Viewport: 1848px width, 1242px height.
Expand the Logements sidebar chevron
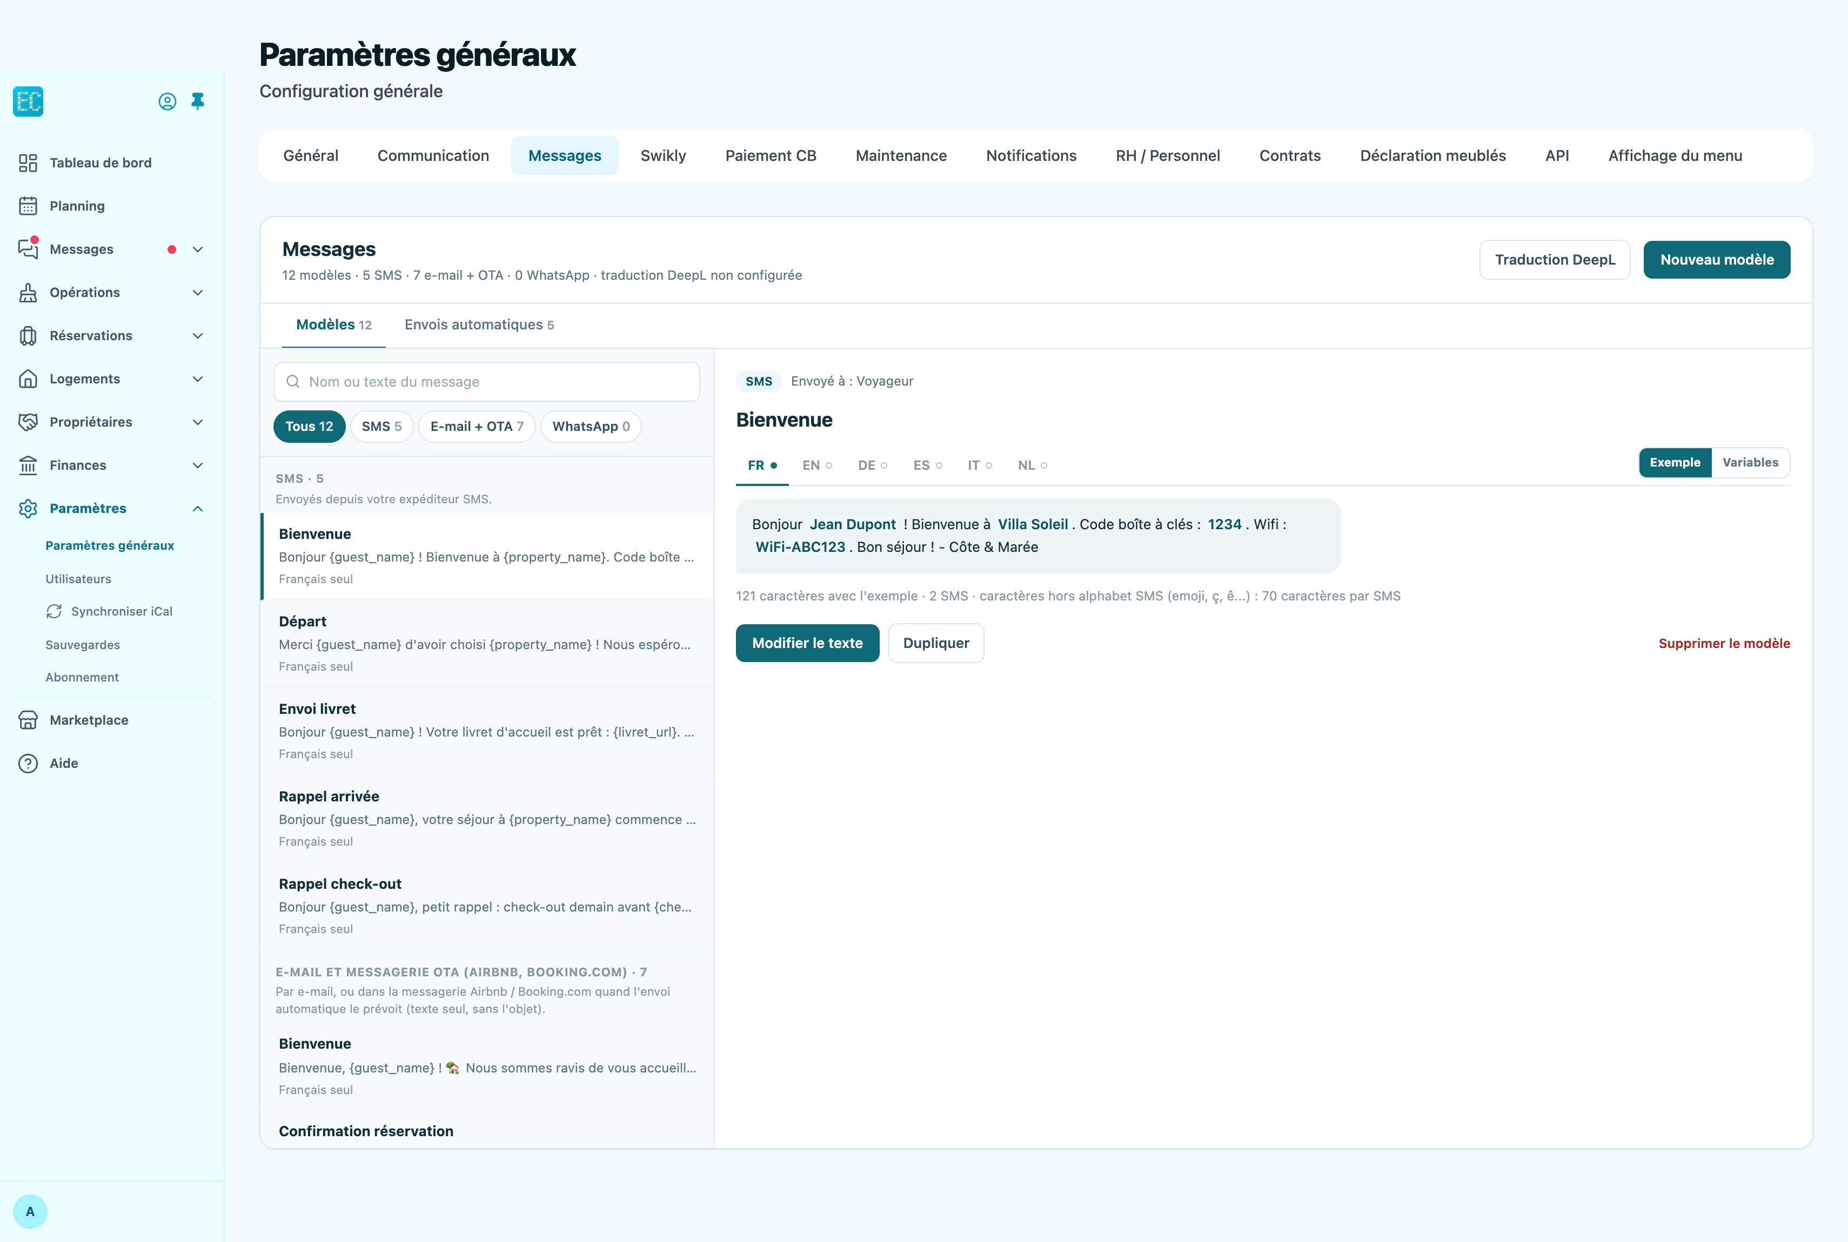pos(198,379)
